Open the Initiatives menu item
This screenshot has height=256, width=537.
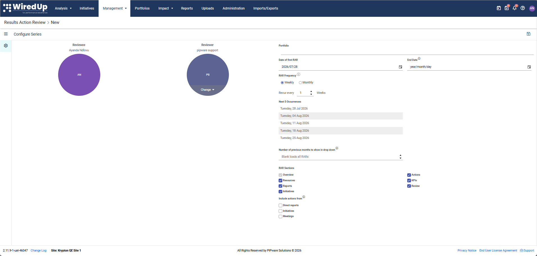pyautogui.click(x=87, y=8)
